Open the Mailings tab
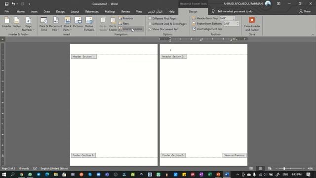 [x=110, y=11]
